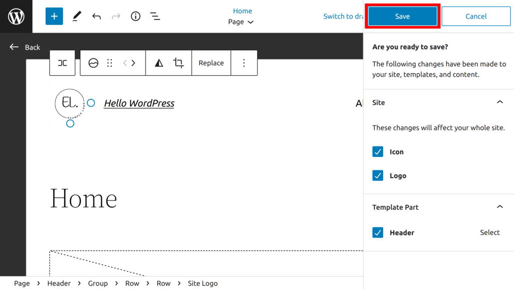Open the Page dropdown in the header
Screen dimensions: 514x289
point(240,22)
